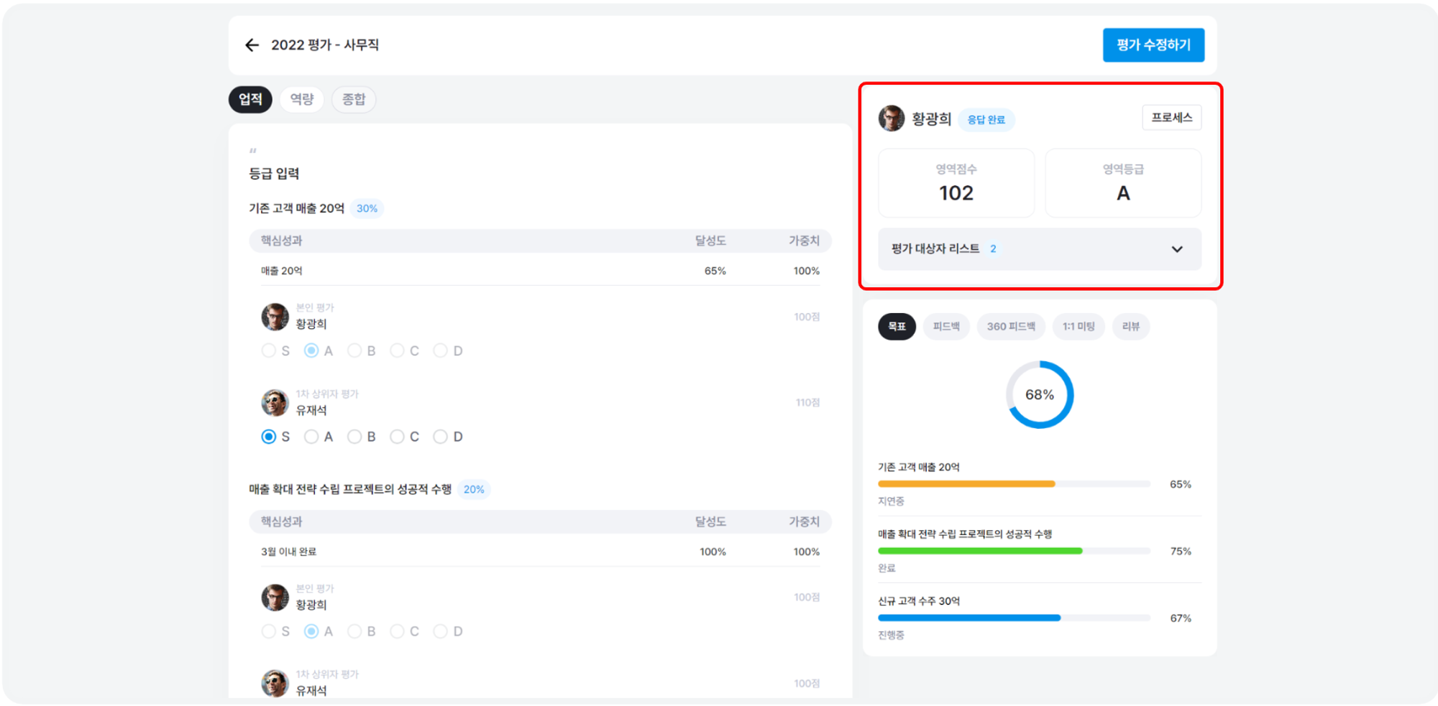The height and width of the screenshot is (706, 1438).
Task: Open the 1:1 미팅 tab
Action: pyautogui.click(x=1078, y=327)
